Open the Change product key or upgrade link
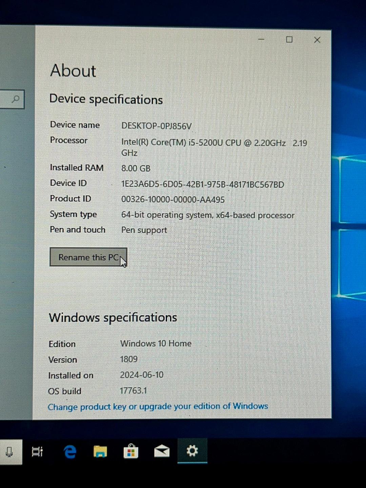 tap(158, 406)
